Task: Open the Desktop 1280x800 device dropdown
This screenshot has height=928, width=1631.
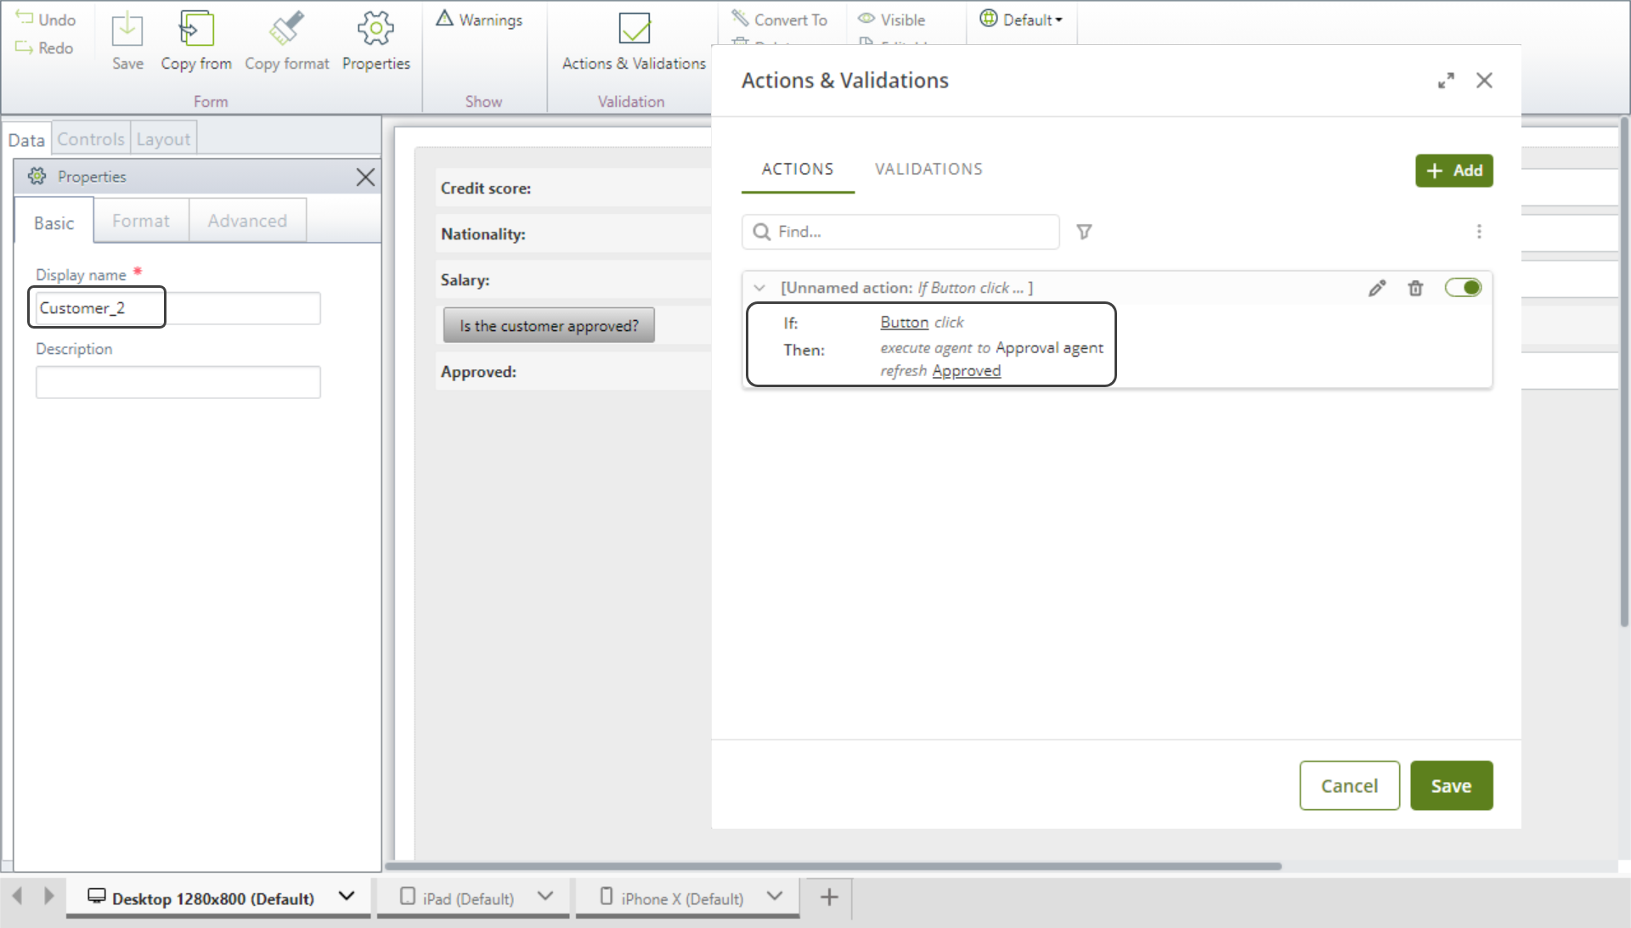Action: [347, 897]
